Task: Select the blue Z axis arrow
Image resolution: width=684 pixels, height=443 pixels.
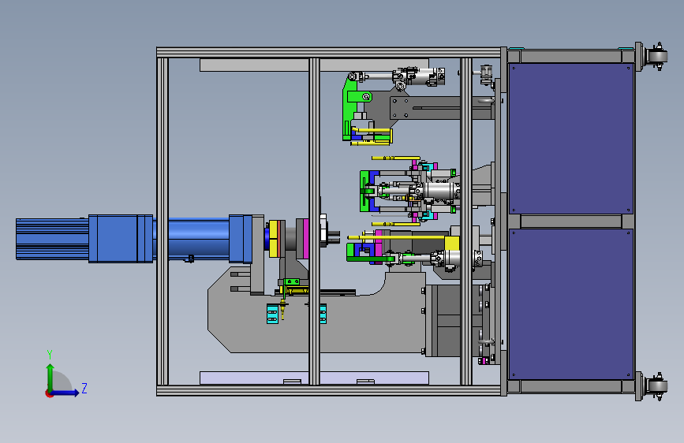Action: 65,393
